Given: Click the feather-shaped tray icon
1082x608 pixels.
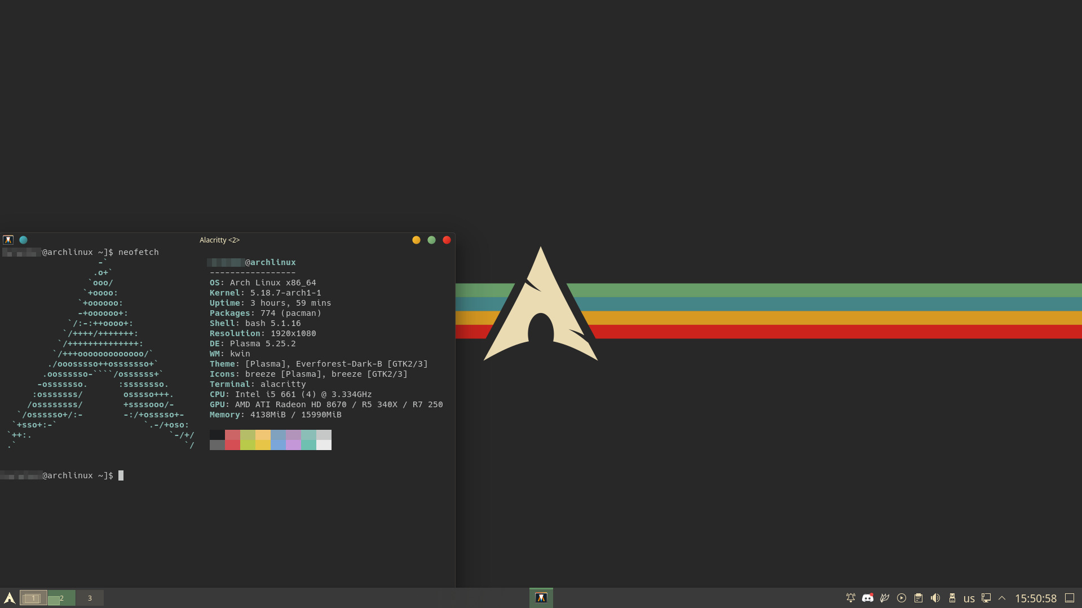Looking at the screenshot, I should (885, 598).
